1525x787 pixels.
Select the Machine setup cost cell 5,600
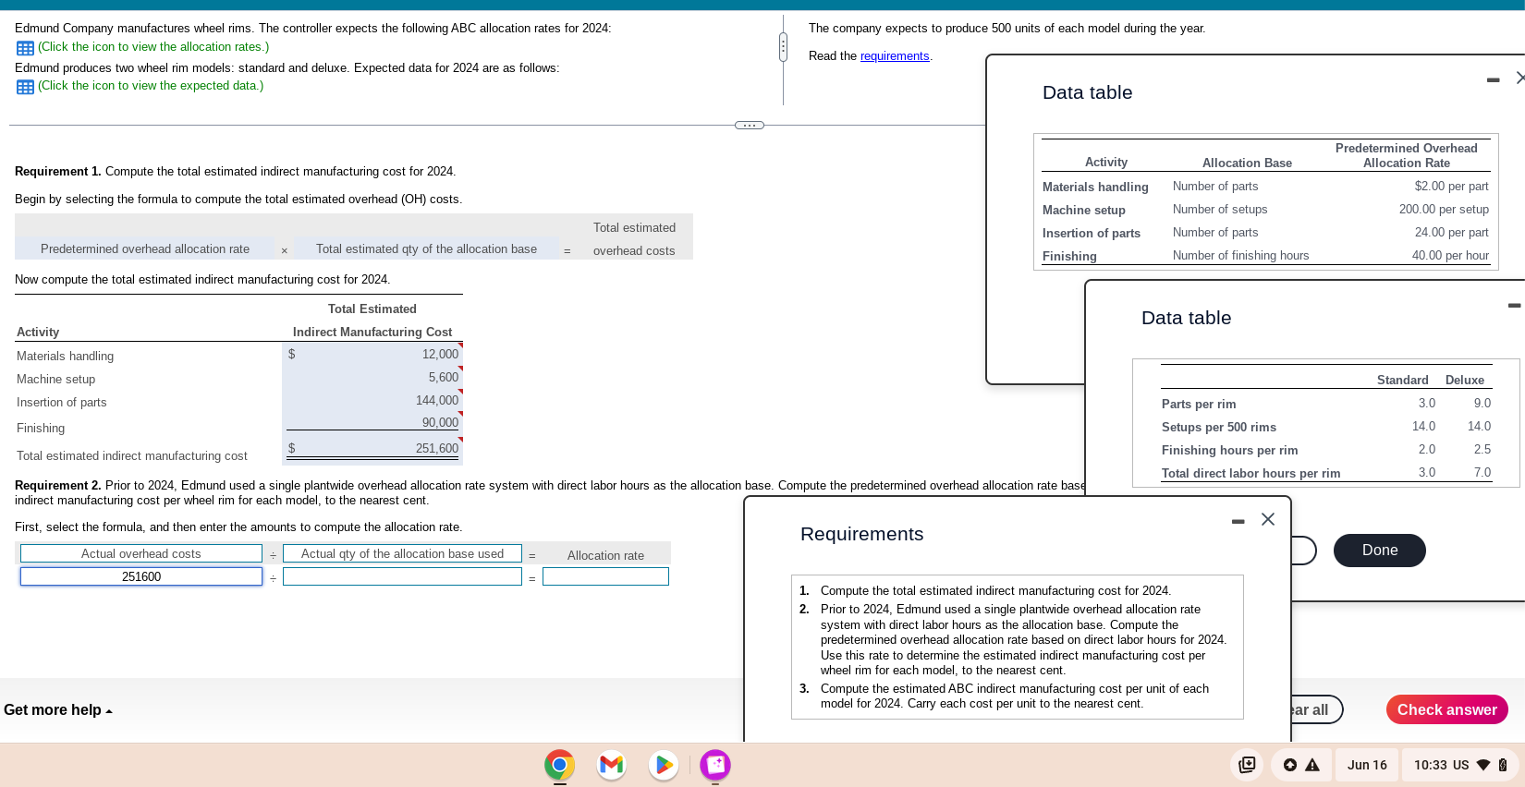[372, 377]
